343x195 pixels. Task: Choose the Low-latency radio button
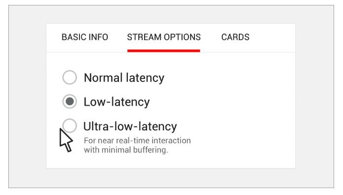pyautogui.click(x=70, y=102)
